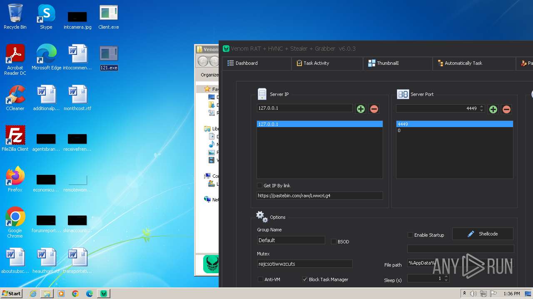Select the Skype desktop shortcut
The height and width of the screenshot is (299, 533).
[x=46, y=17]
